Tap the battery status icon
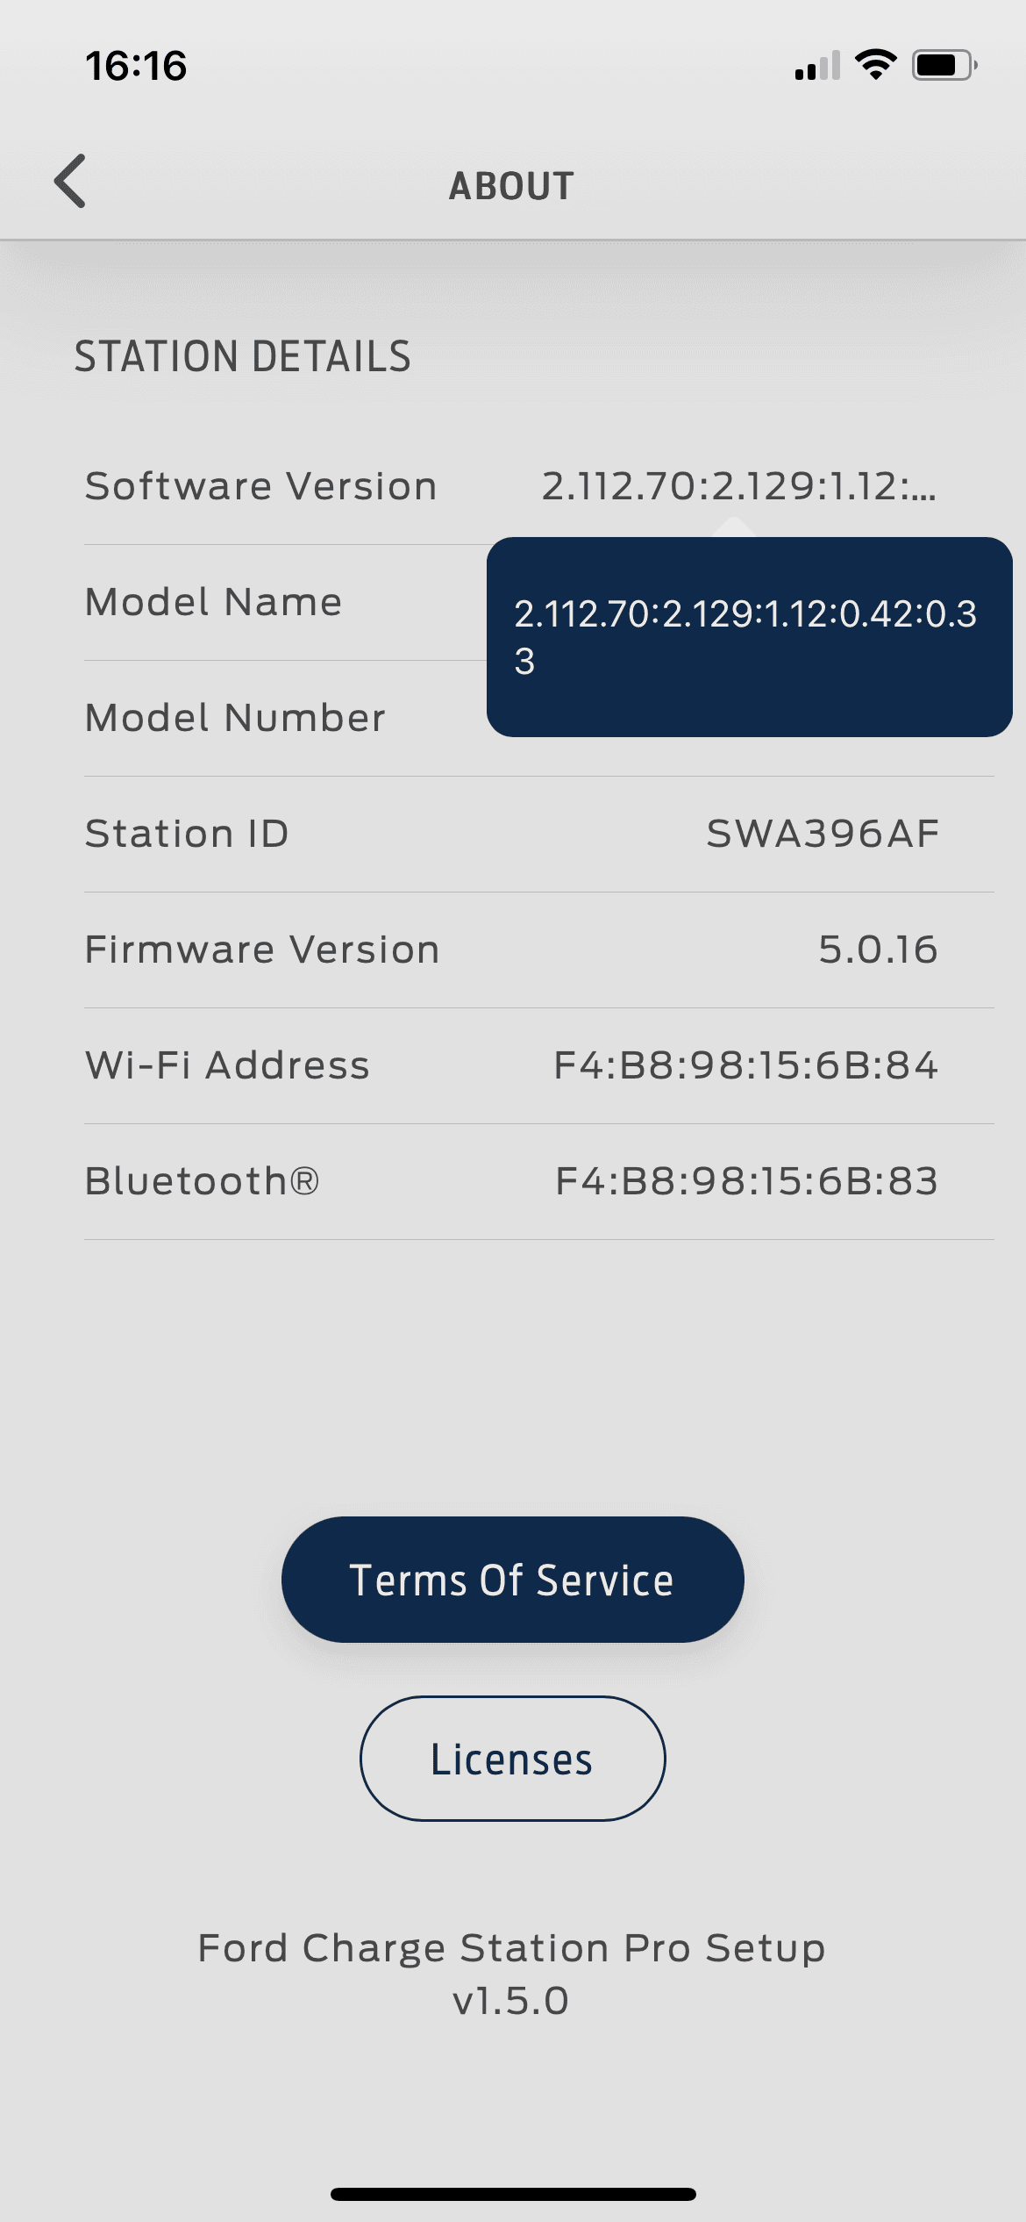The height and width of the screenshot is (2222, 1026). coord(944,66)
